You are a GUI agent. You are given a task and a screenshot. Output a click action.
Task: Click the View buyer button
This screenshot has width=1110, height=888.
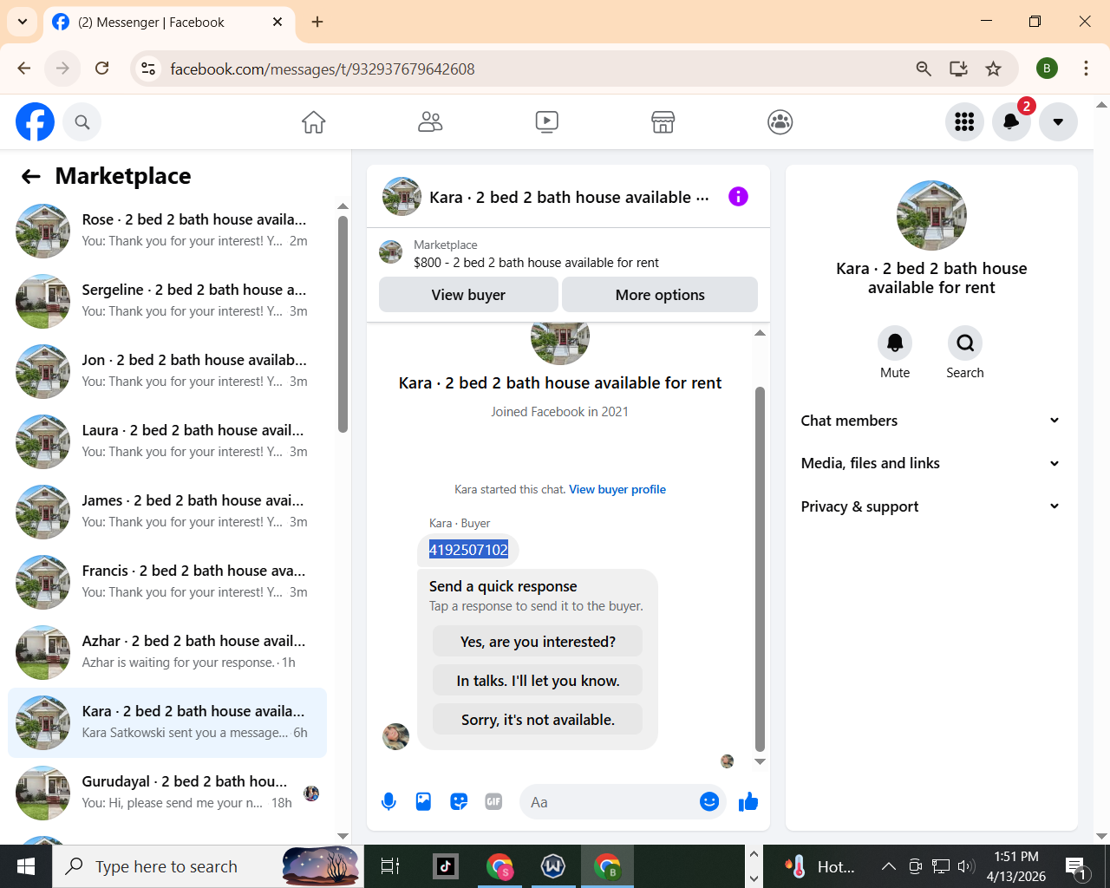click(x=468, y=295)
